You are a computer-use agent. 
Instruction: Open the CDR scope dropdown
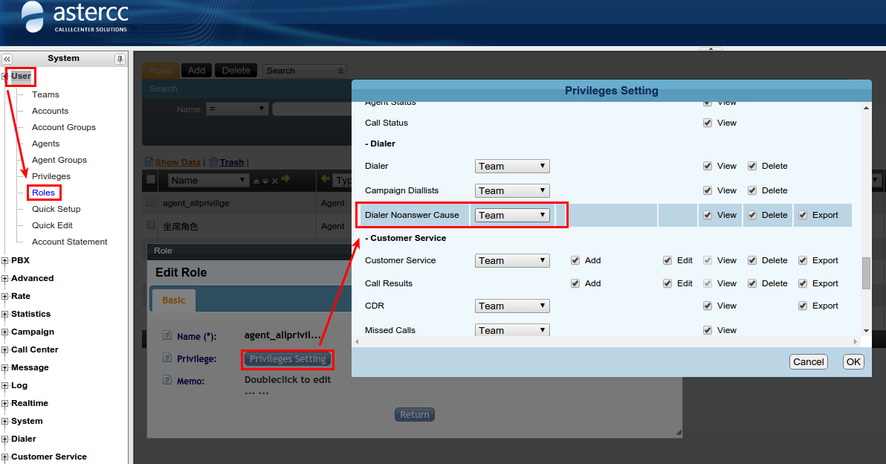click(x=512, y=306)
